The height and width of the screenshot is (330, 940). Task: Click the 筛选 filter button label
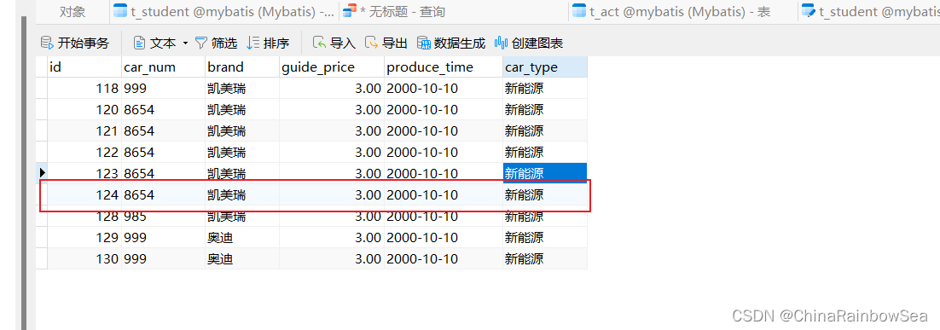click(224, 43)
